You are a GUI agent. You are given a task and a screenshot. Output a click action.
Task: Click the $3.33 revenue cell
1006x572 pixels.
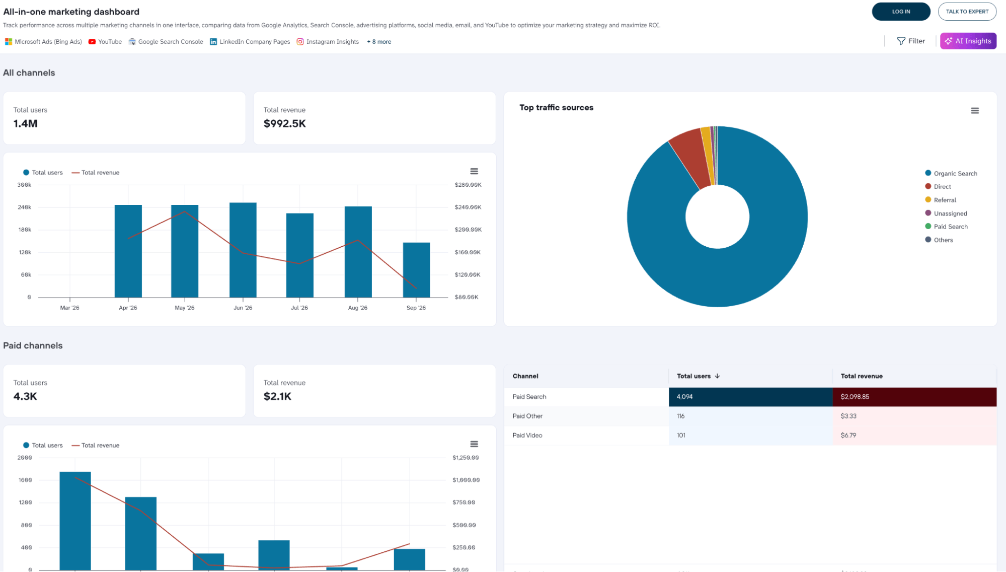[x=914, y=416]
